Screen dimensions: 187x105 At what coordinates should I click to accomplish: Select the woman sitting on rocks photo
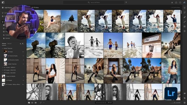coord(52,21)
